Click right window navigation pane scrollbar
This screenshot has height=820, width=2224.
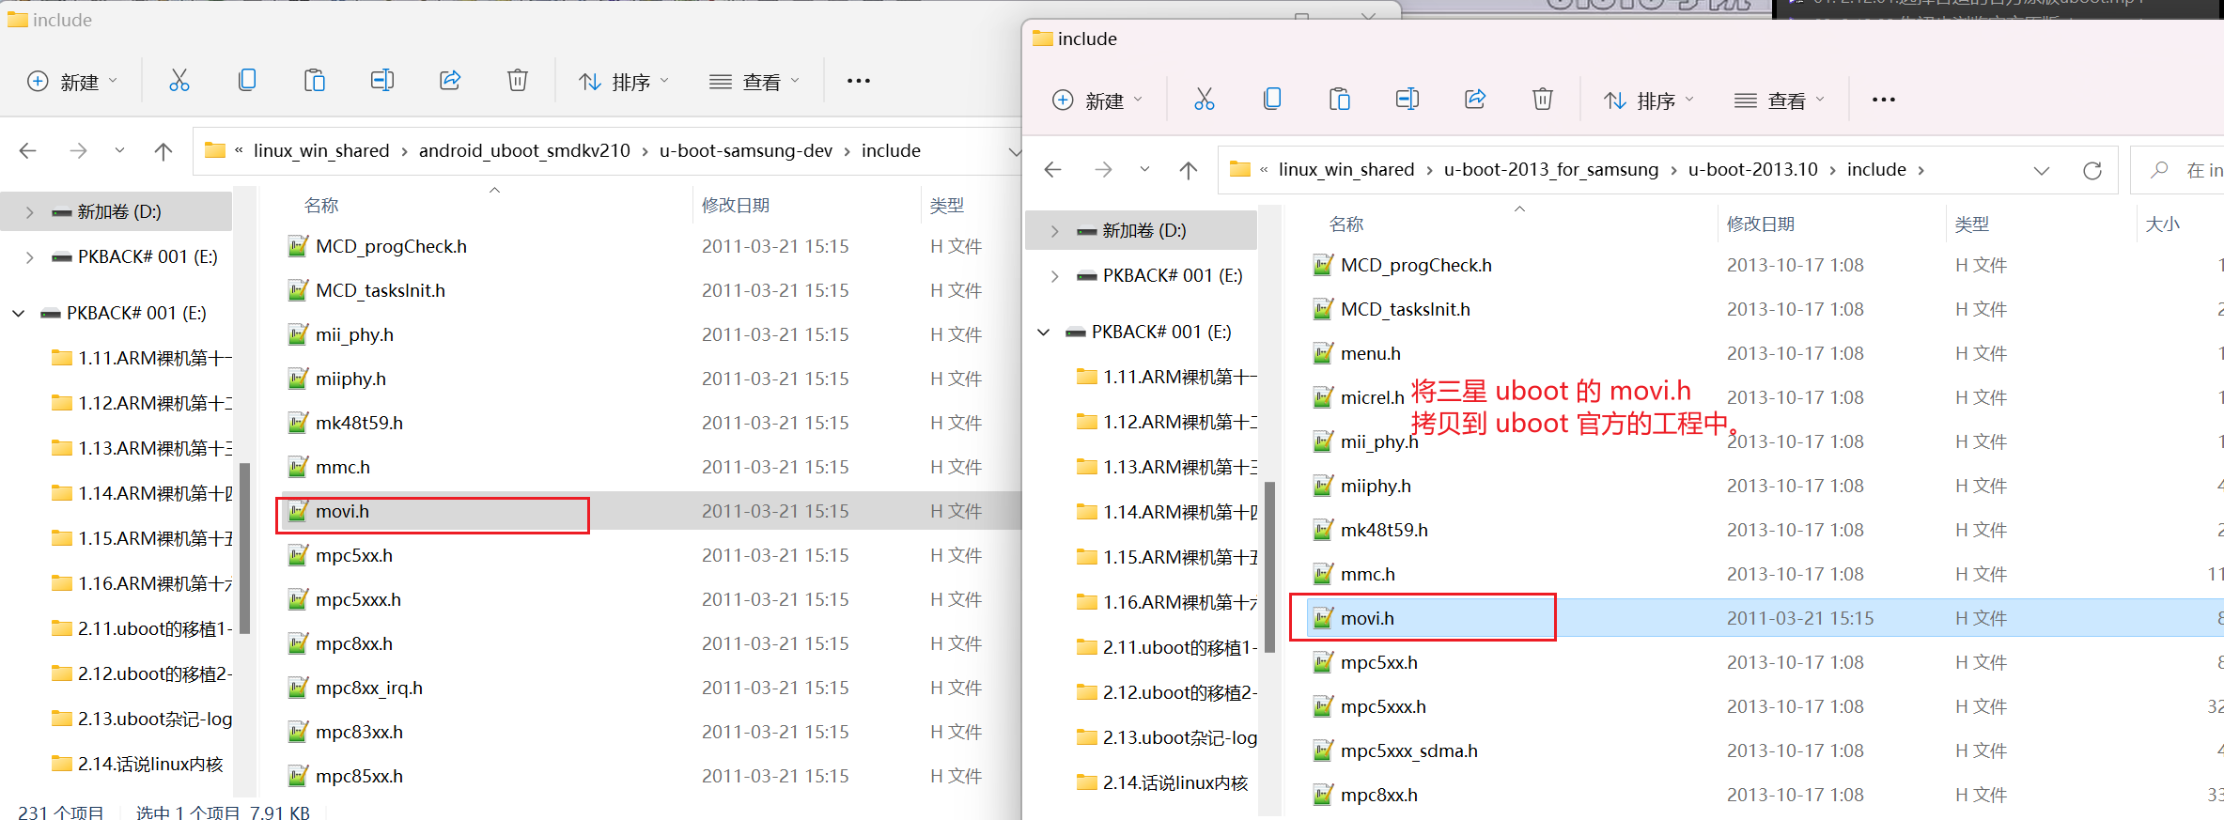(1269, 567)
